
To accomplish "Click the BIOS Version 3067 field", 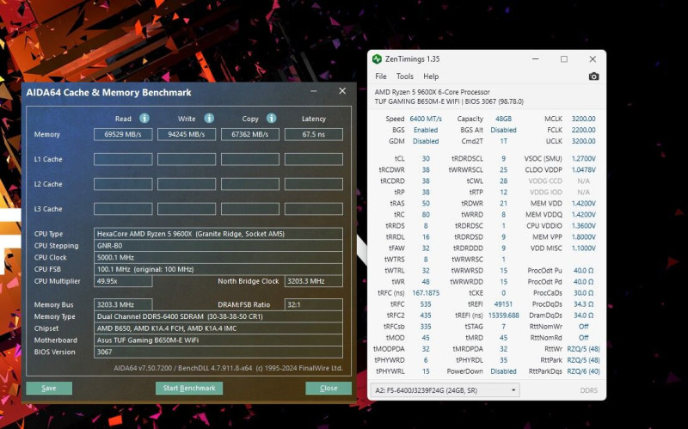I will coord(218,352).
